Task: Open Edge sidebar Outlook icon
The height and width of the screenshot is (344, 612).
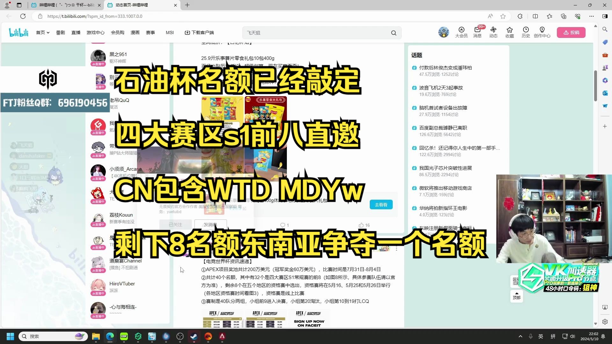Action: point(605,93)
